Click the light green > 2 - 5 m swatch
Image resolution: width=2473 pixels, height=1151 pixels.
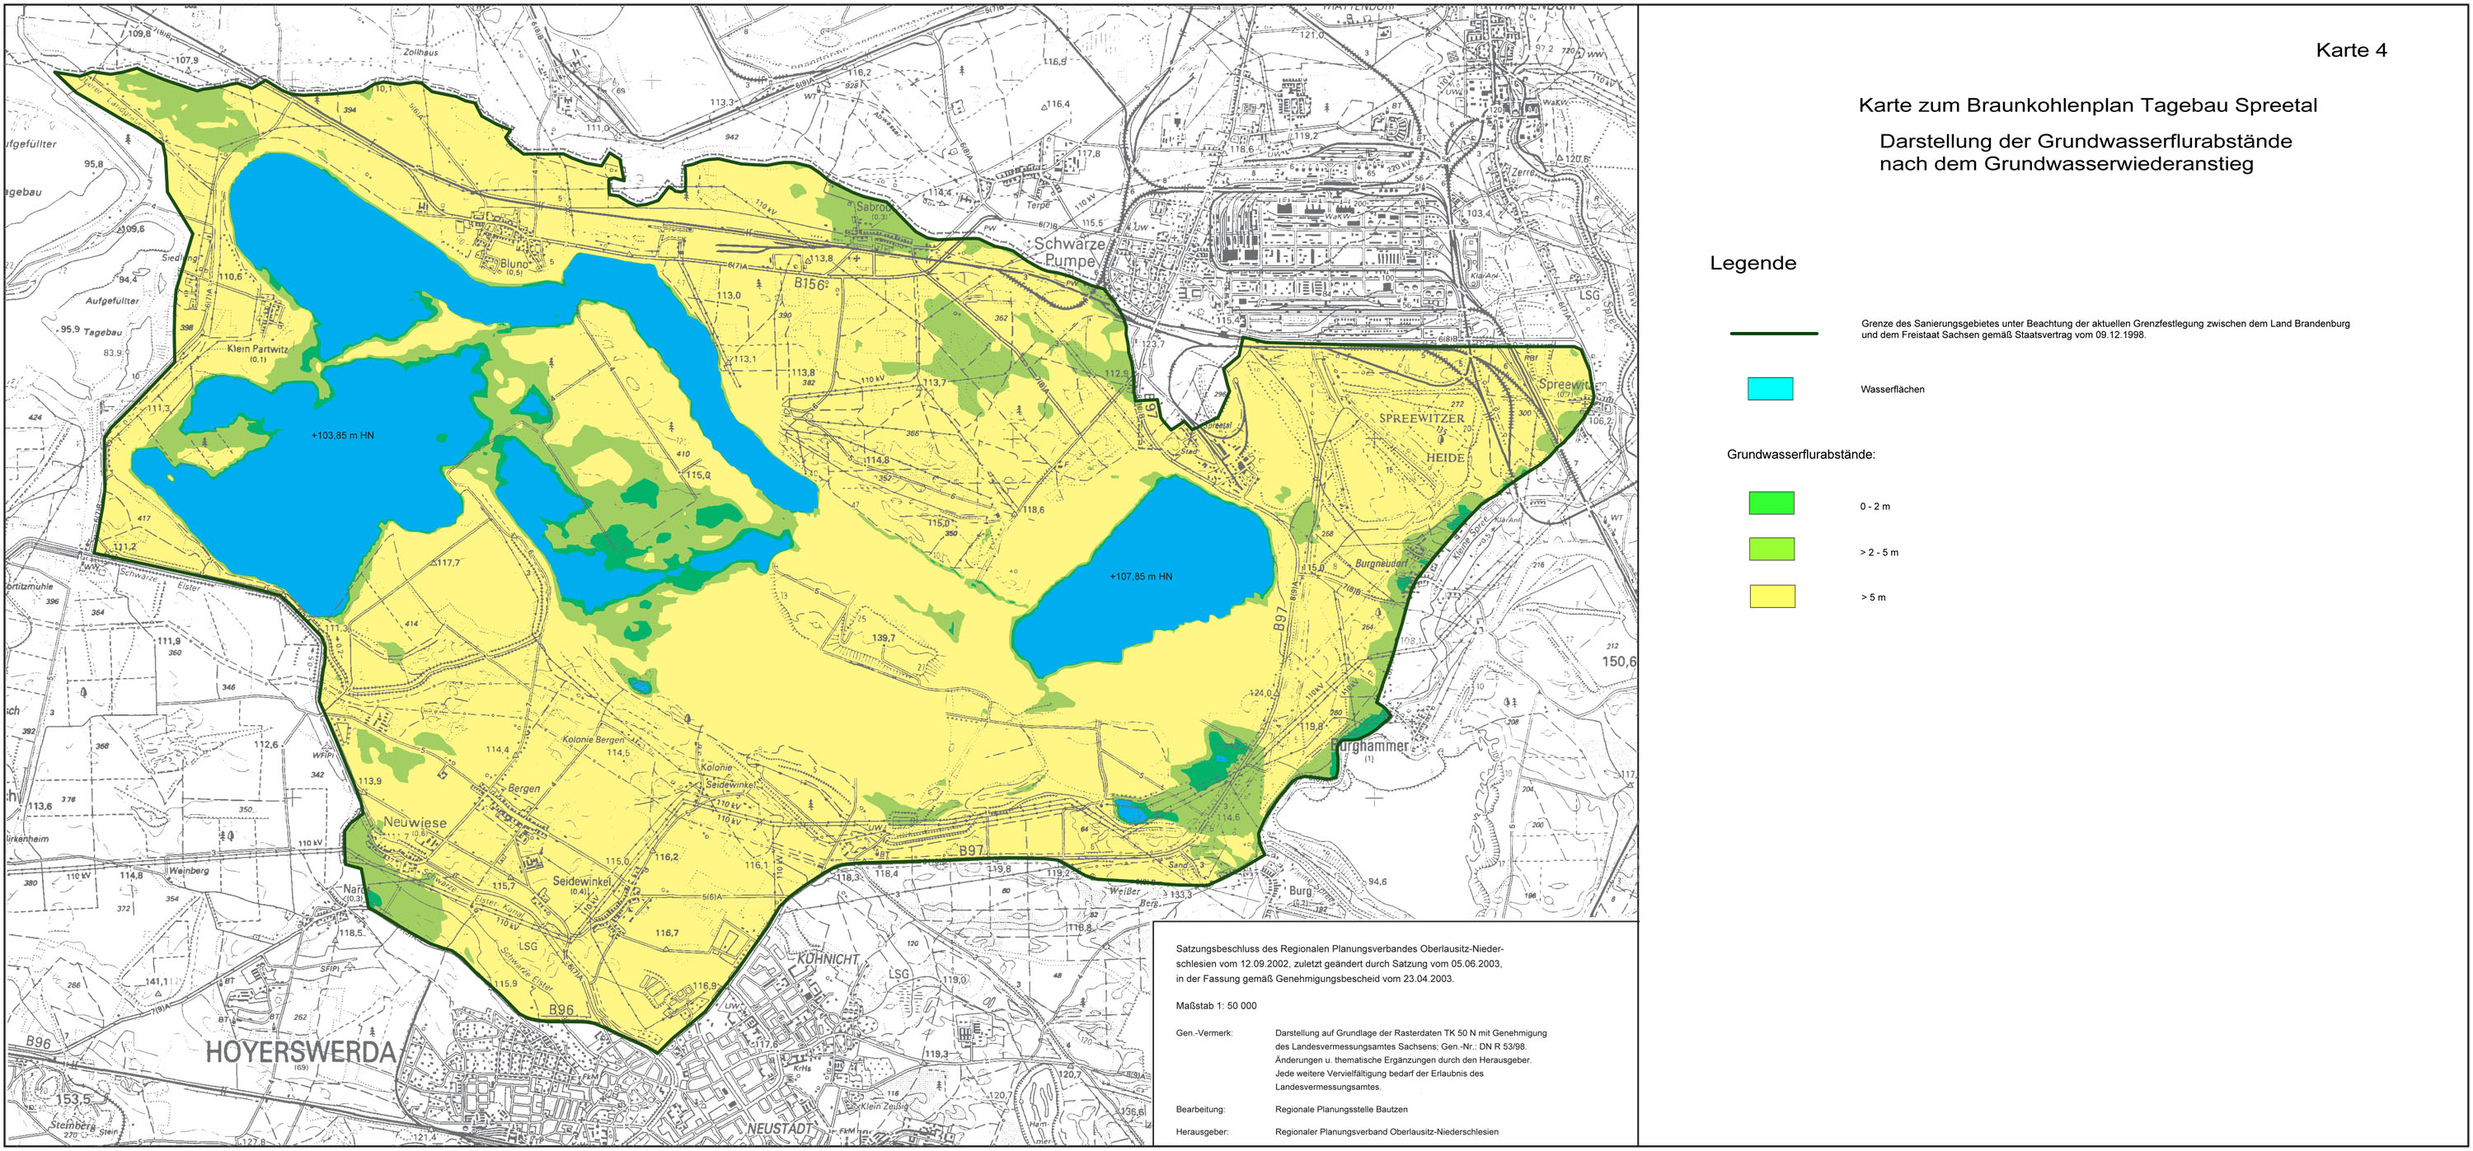click(x=1771, y=550)
